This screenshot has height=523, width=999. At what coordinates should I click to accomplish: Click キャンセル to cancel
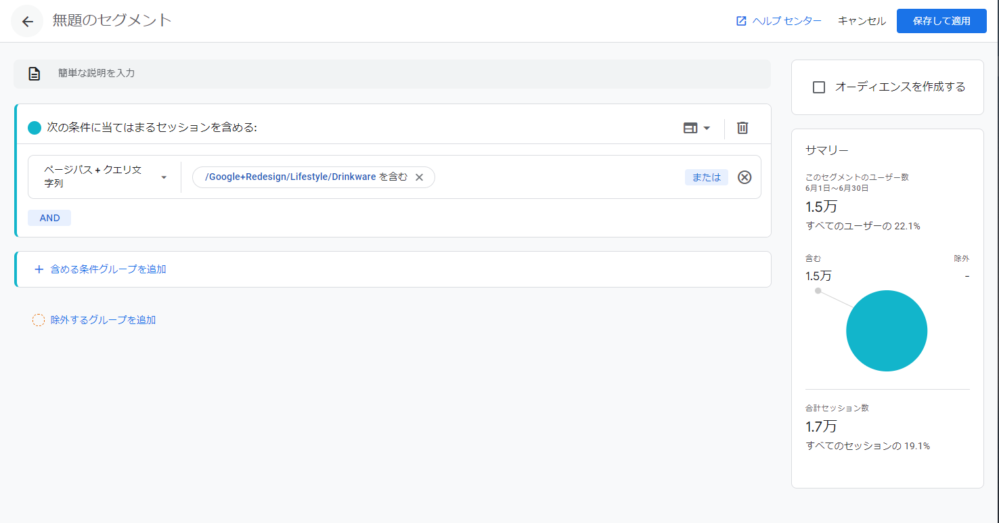point(861,21)
